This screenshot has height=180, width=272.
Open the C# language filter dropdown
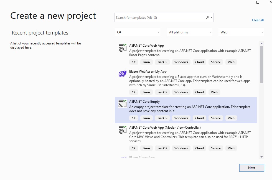pos(138,32)
